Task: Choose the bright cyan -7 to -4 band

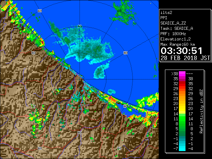Action: point(182,148)
